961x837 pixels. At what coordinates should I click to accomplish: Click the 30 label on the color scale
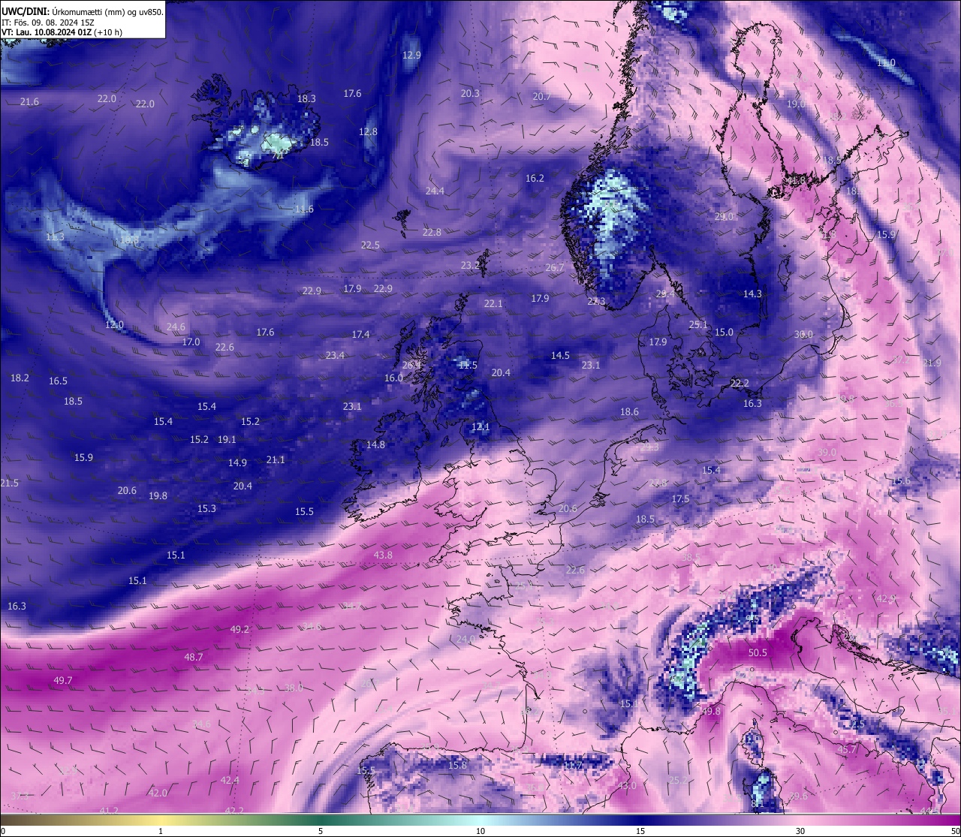(x=800, y=831)
